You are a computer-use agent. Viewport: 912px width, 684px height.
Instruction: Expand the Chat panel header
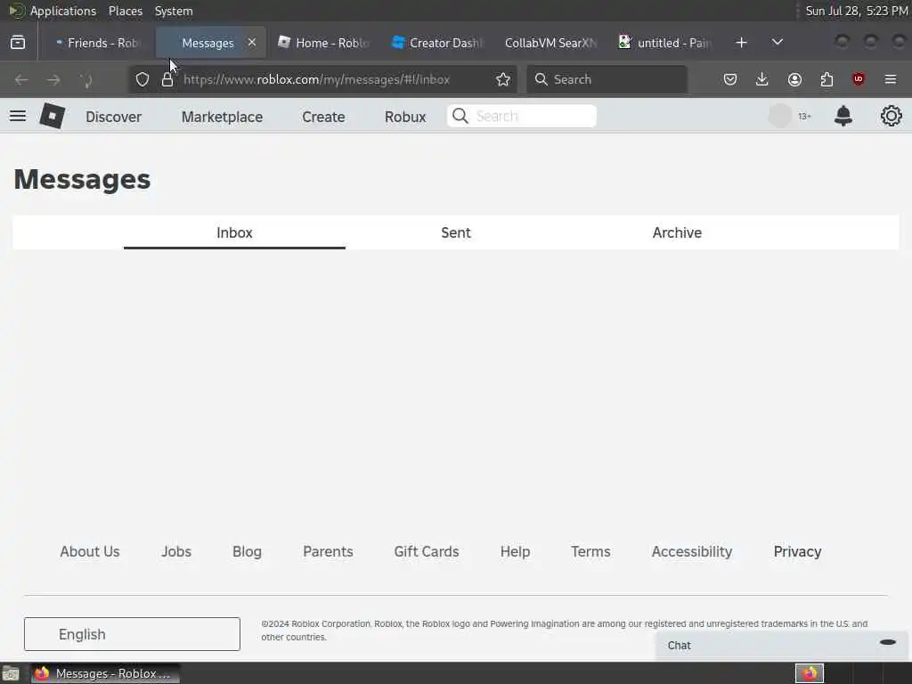pyautogui.click(x=782, y=646)
